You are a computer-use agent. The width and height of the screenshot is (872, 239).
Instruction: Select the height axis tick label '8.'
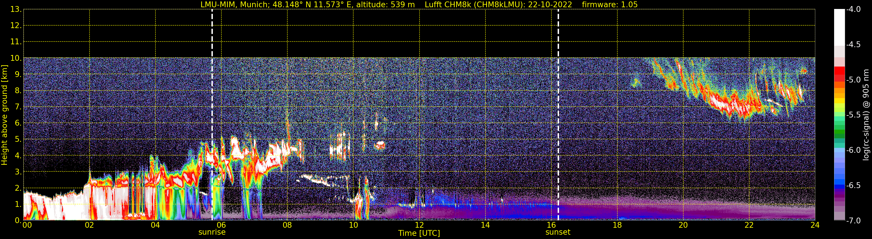pyautogui.click(x=18, y=91)
